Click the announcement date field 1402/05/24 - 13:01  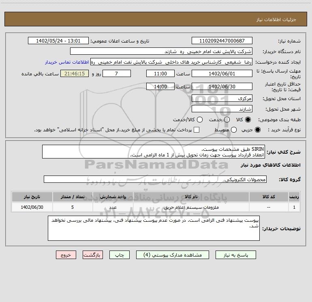58,41
